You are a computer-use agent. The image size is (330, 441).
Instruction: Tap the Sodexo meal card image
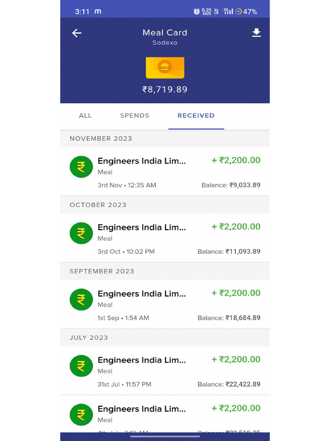[x=165, y=68]
